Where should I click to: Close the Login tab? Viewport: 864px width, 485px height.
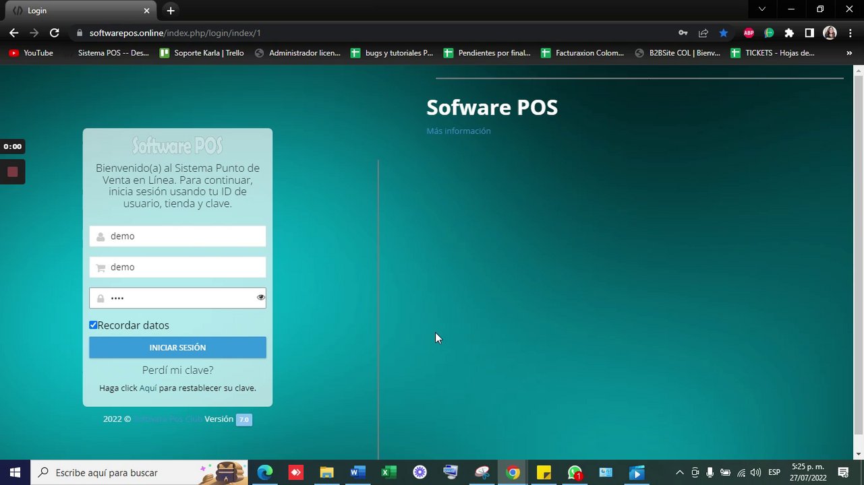147,11
